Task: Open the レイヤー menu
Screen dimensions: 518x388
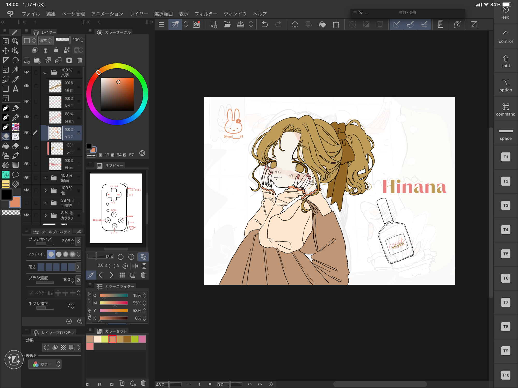Action: coord(139,14)
